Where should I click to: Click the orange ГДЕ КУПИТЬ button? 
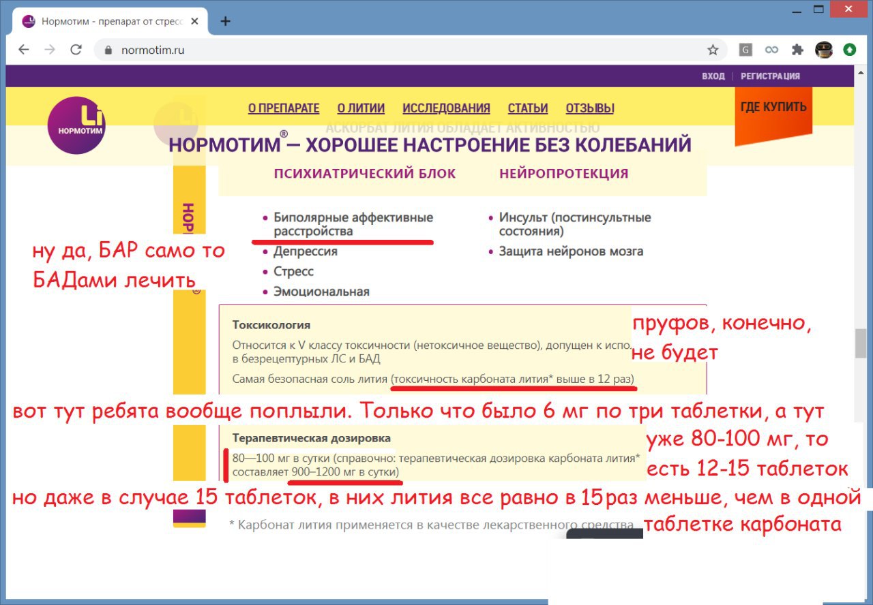click(x=773, y=112)
